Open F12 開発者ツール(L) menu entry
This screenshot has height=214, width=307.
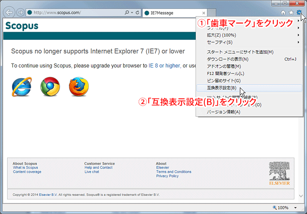click(x=249, y=73)
